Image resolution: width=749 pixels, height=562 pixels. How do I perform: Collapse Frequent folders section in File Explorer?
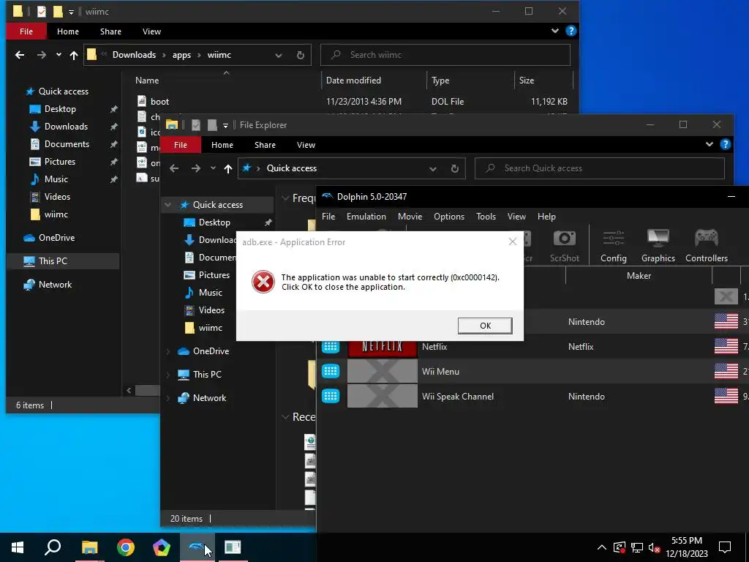point(285,198)
